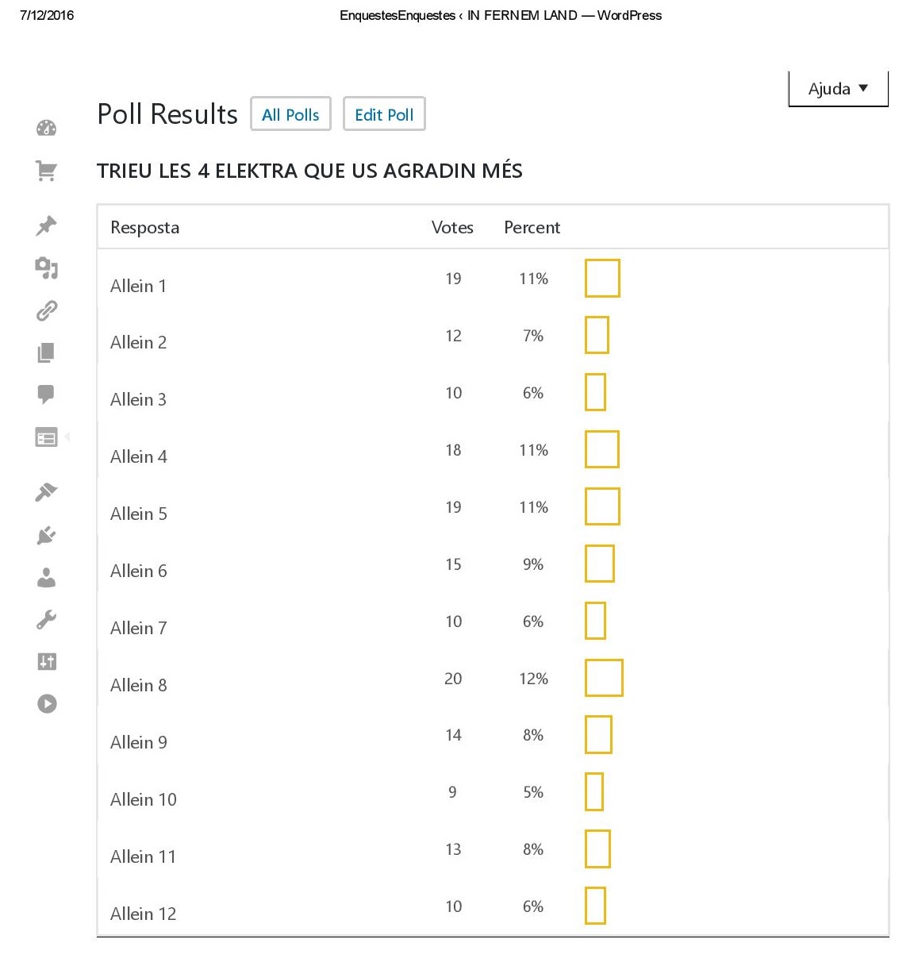Click the Edit Poll button

tap(384, 114)
